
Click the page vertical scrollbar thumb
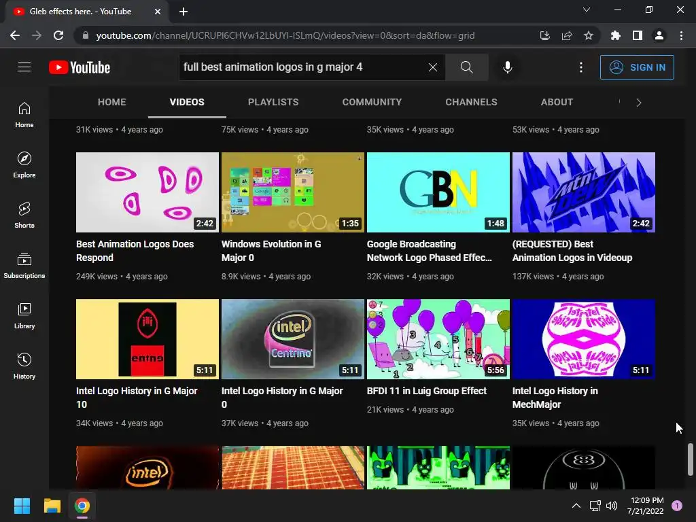691,459
